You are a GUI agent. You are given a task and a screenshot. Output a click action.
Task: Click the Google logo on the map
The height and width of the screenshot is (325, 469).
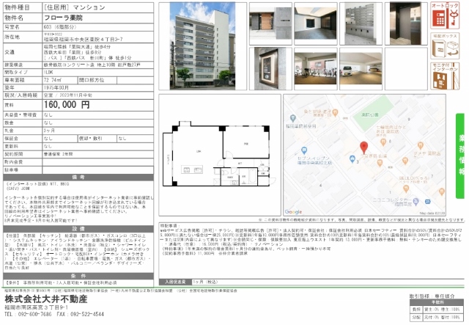(293, 212)
